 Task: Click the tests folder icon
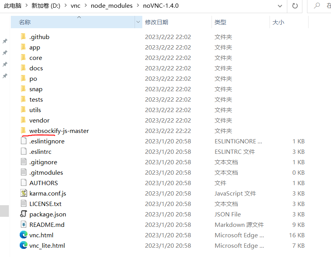click(23, 99)
